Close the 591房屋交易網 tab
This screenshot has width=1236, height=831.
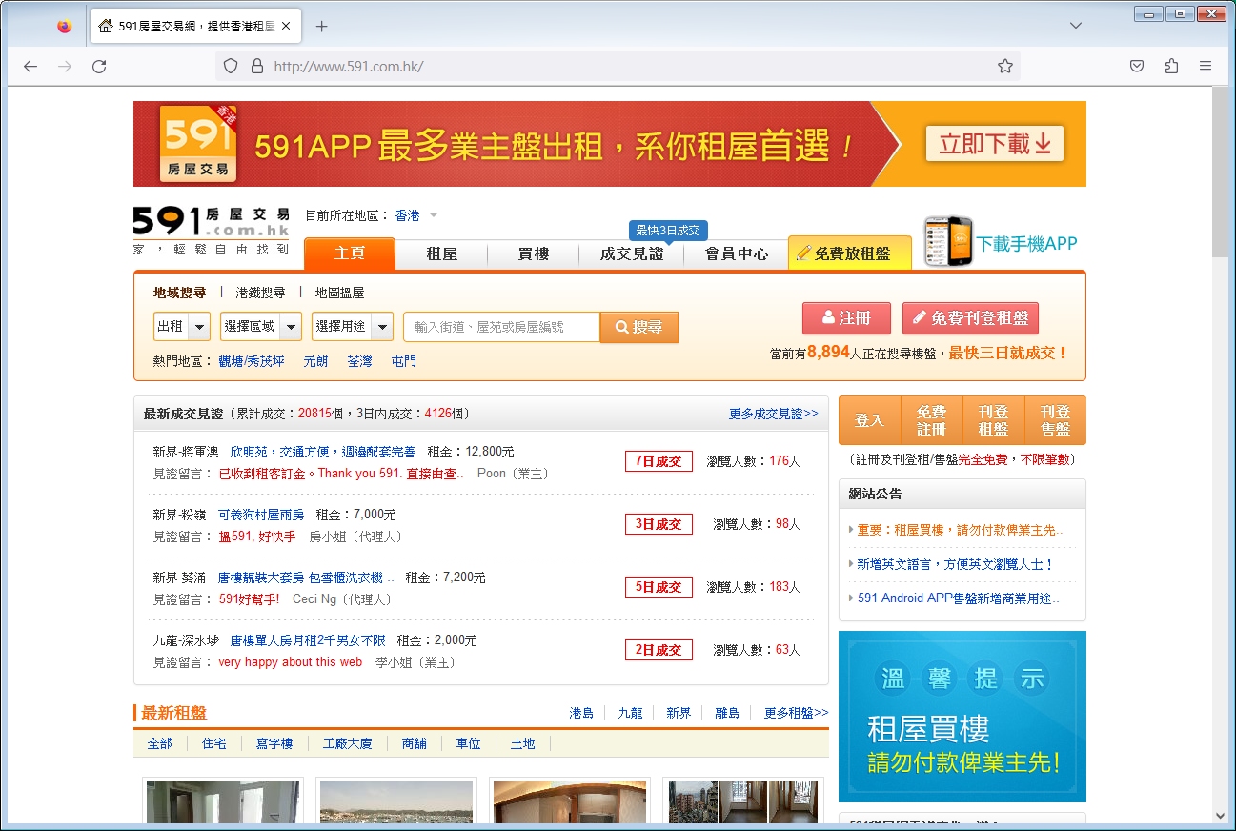point(286,27)
